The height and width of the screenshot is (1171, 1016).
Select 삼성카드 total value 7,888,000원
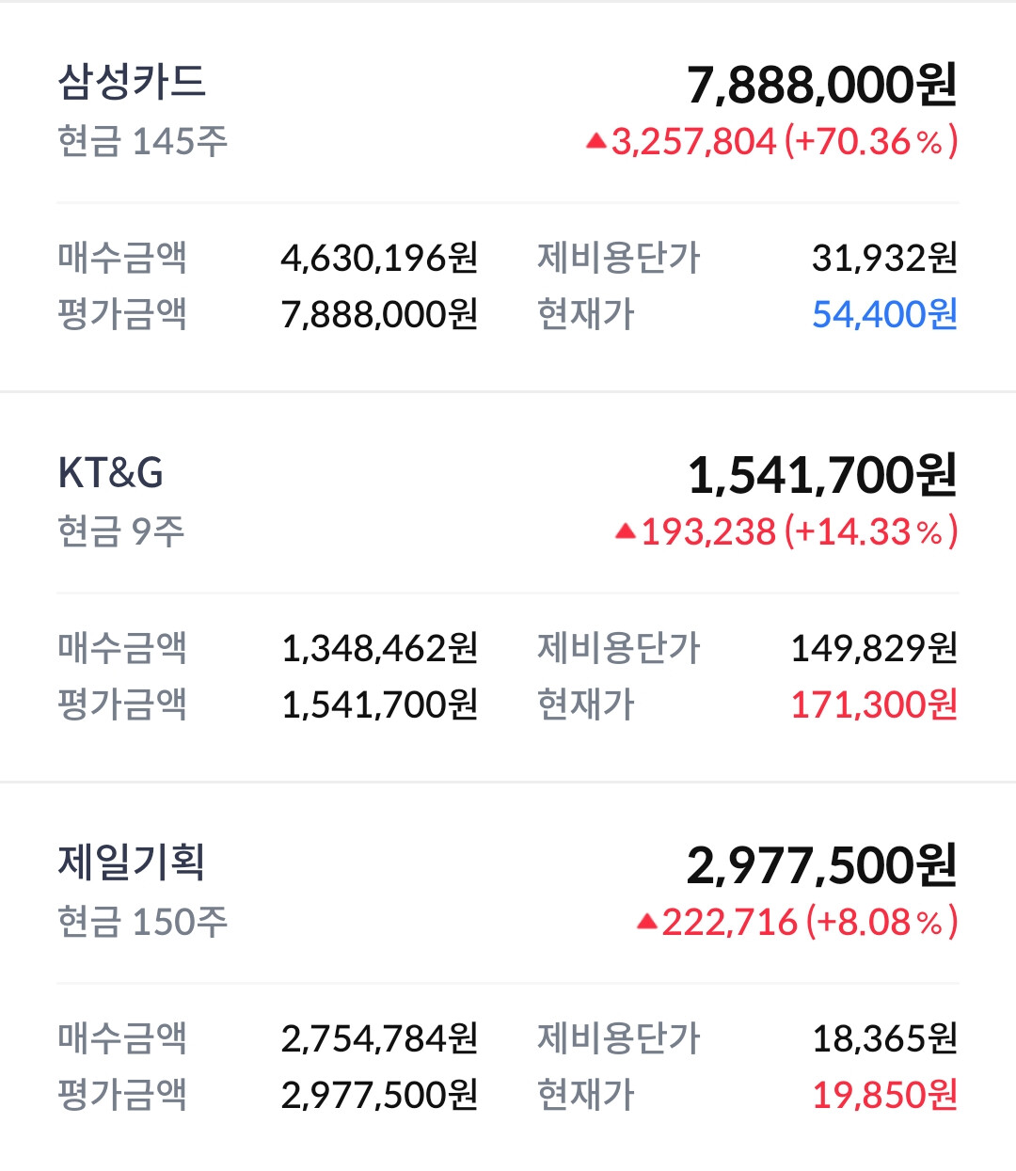pyautogui.click(x=821, y=85)
